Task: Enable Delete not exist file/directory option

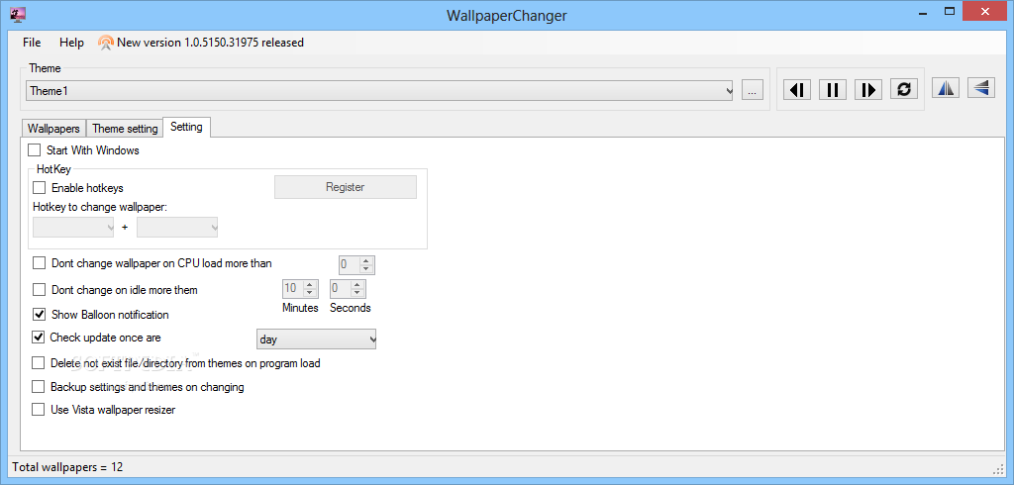Action: [39, 363]
